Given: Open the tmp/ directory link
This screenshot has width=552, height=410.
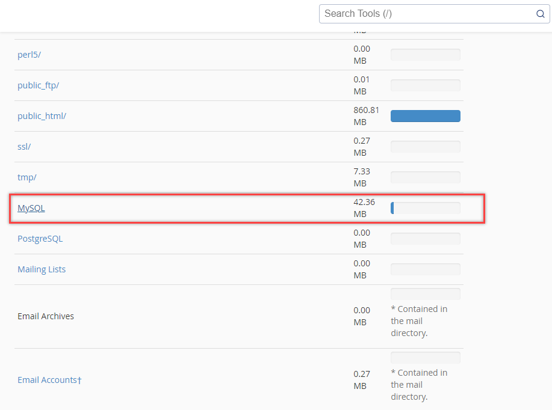Looking at the screenshot, I should coord(26,177).
